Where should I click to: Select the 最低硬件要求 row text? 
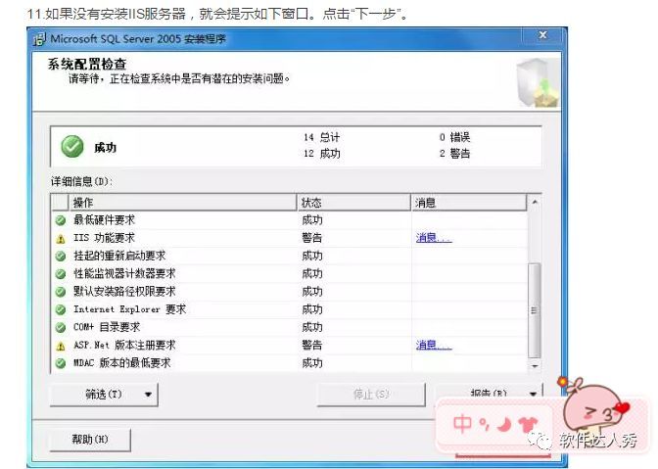point(104,220)
